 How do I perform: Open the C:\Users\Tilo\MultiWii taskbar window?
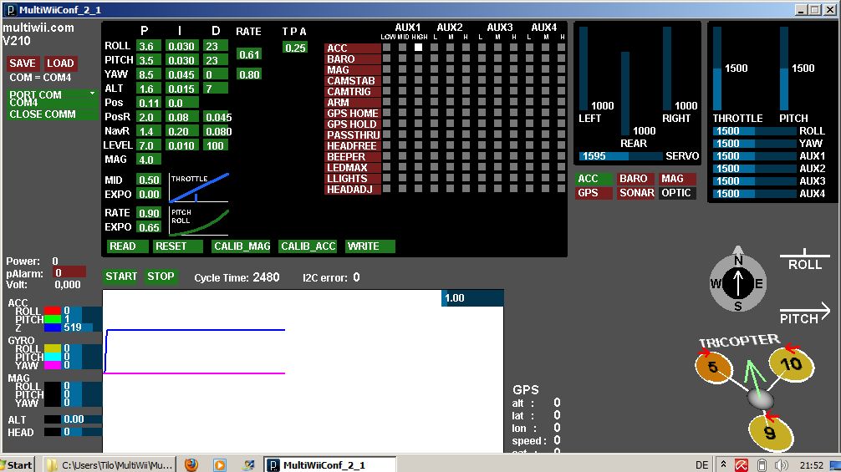click(109, 464)
